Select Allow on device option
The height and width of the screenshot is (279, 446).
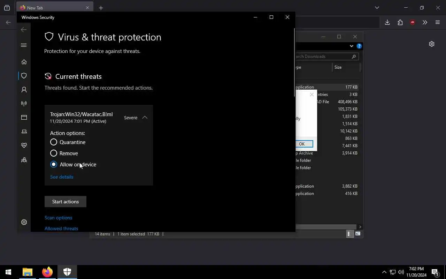73,164
